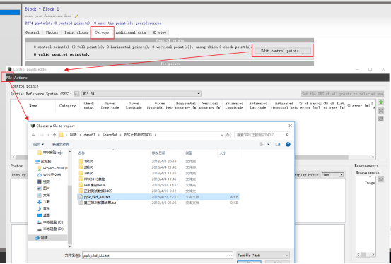
Task: Click the green add control point icon
Action: coord(380,102)
